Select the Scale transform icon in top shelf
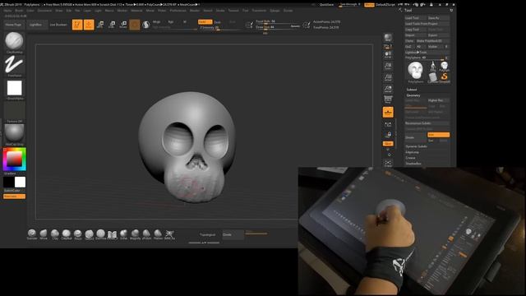 coord(112,25)
